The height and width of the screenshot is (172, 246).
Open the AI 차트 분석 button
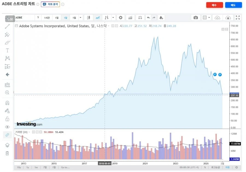pos(50,4)
